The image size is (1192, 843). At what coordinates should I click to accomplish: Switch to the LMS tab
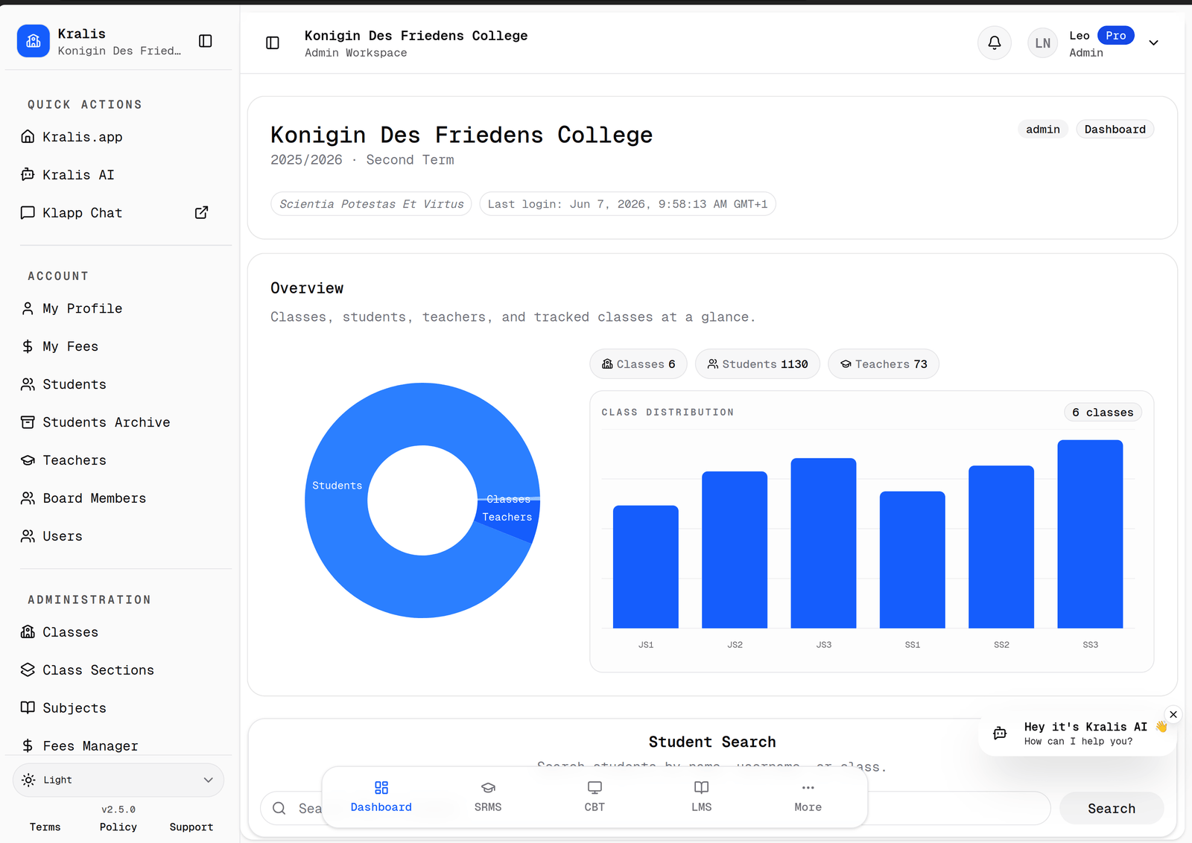pos(702,797)
